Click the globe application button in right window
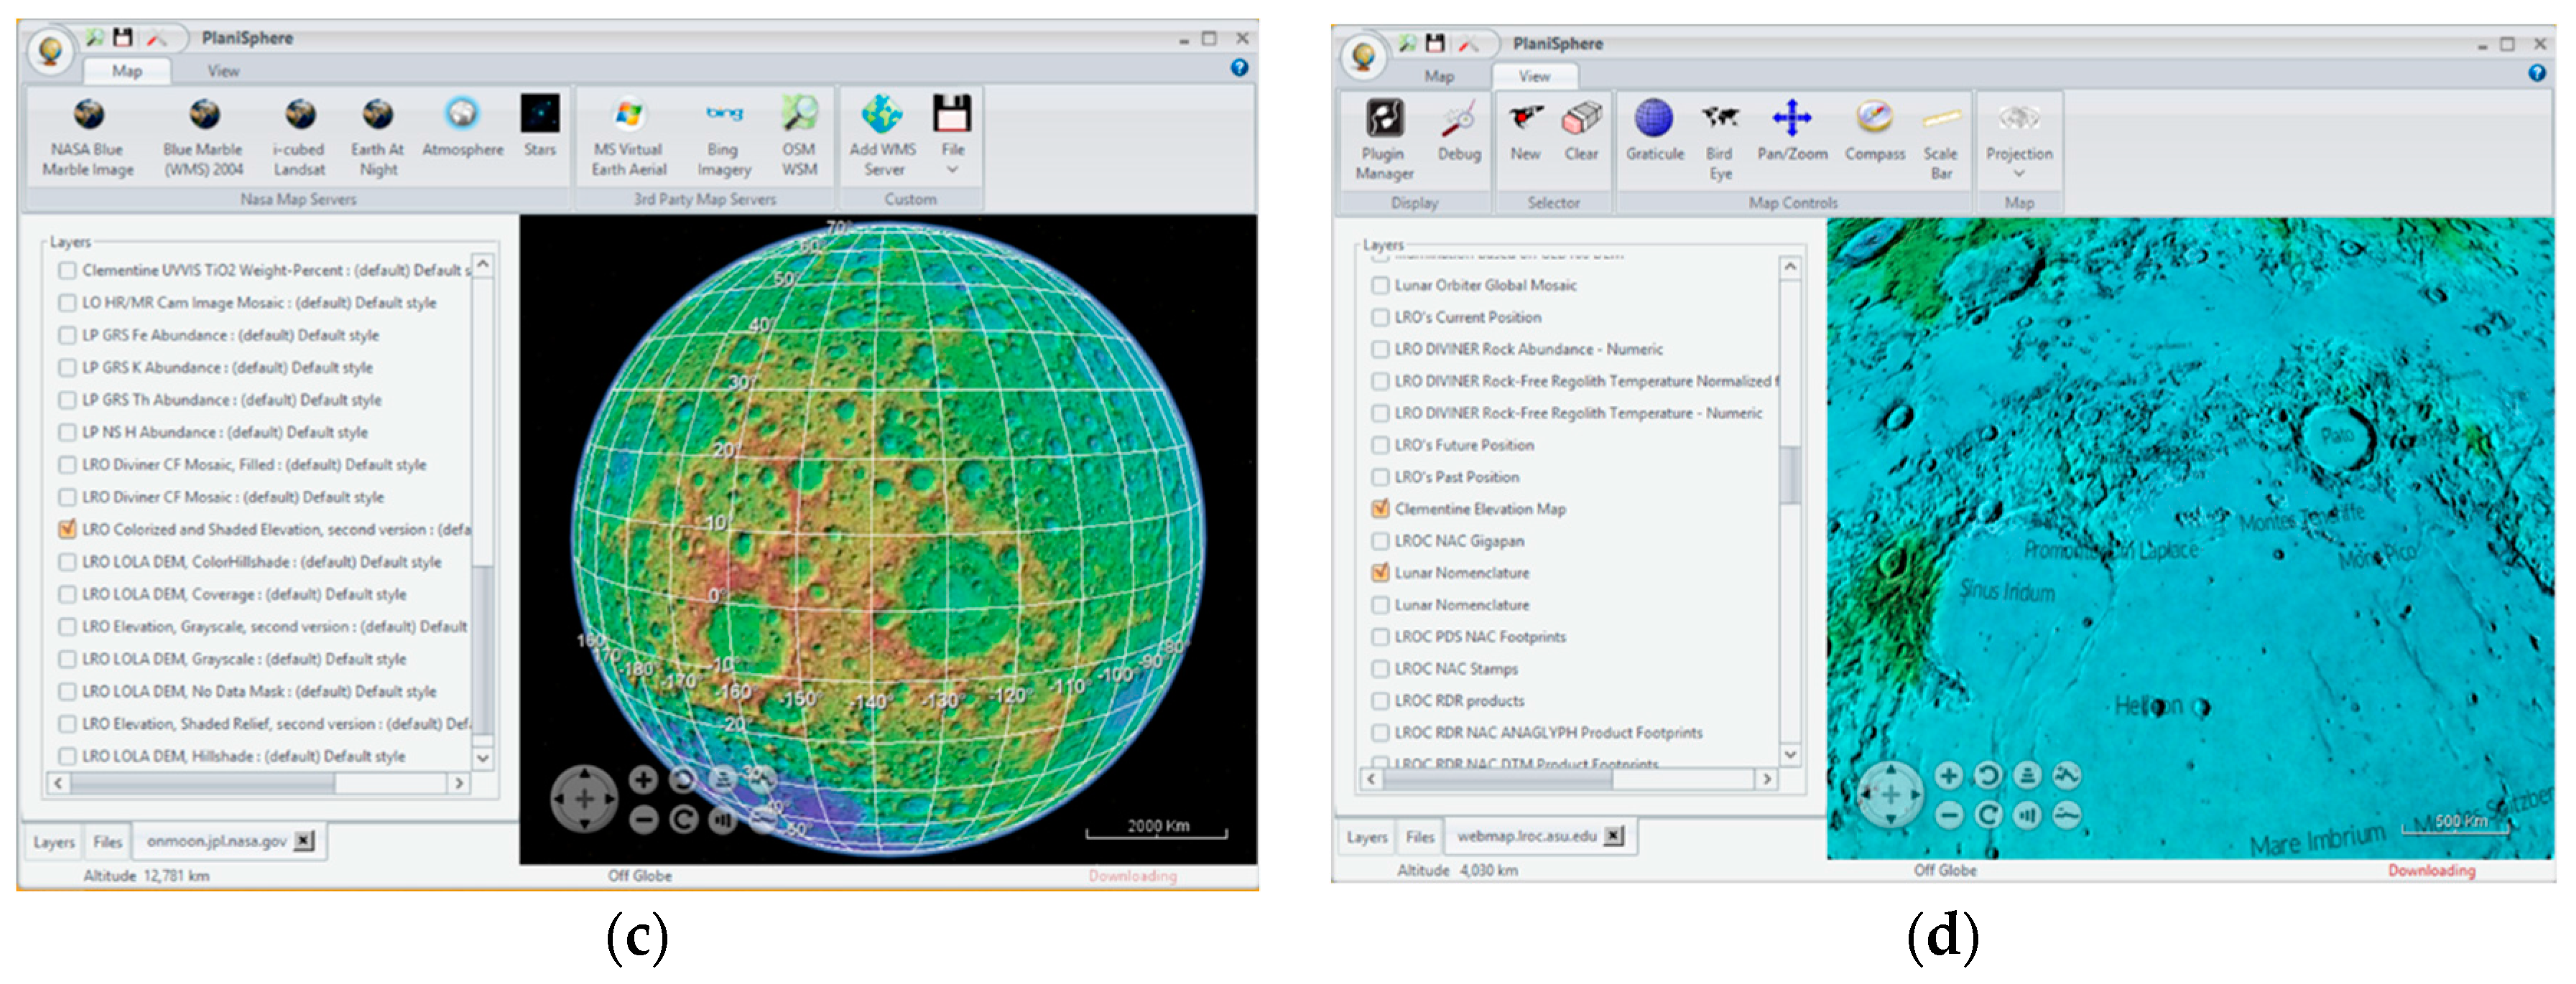The image size is (2576, 984). coord(1363,55)
